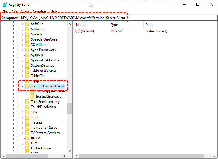Click the tree pane vertical scrollbar thumb
Image resolution: width=218 pixels, height=159 pixels.
click(69, 109)
